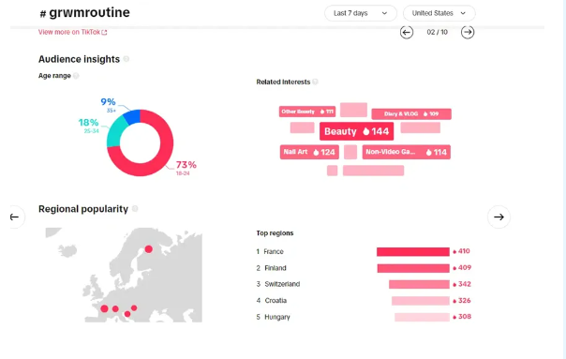The image size is (566, 359).
Task: Click the Other Beauty interest tag
Action: click(307, 112)
